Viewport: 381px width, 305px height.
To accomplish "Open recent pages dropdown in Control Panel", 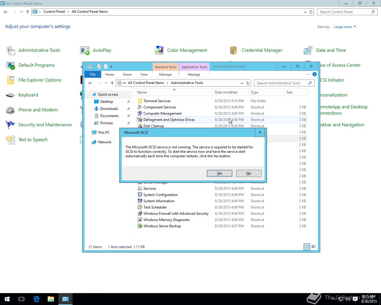I will 21,12.
